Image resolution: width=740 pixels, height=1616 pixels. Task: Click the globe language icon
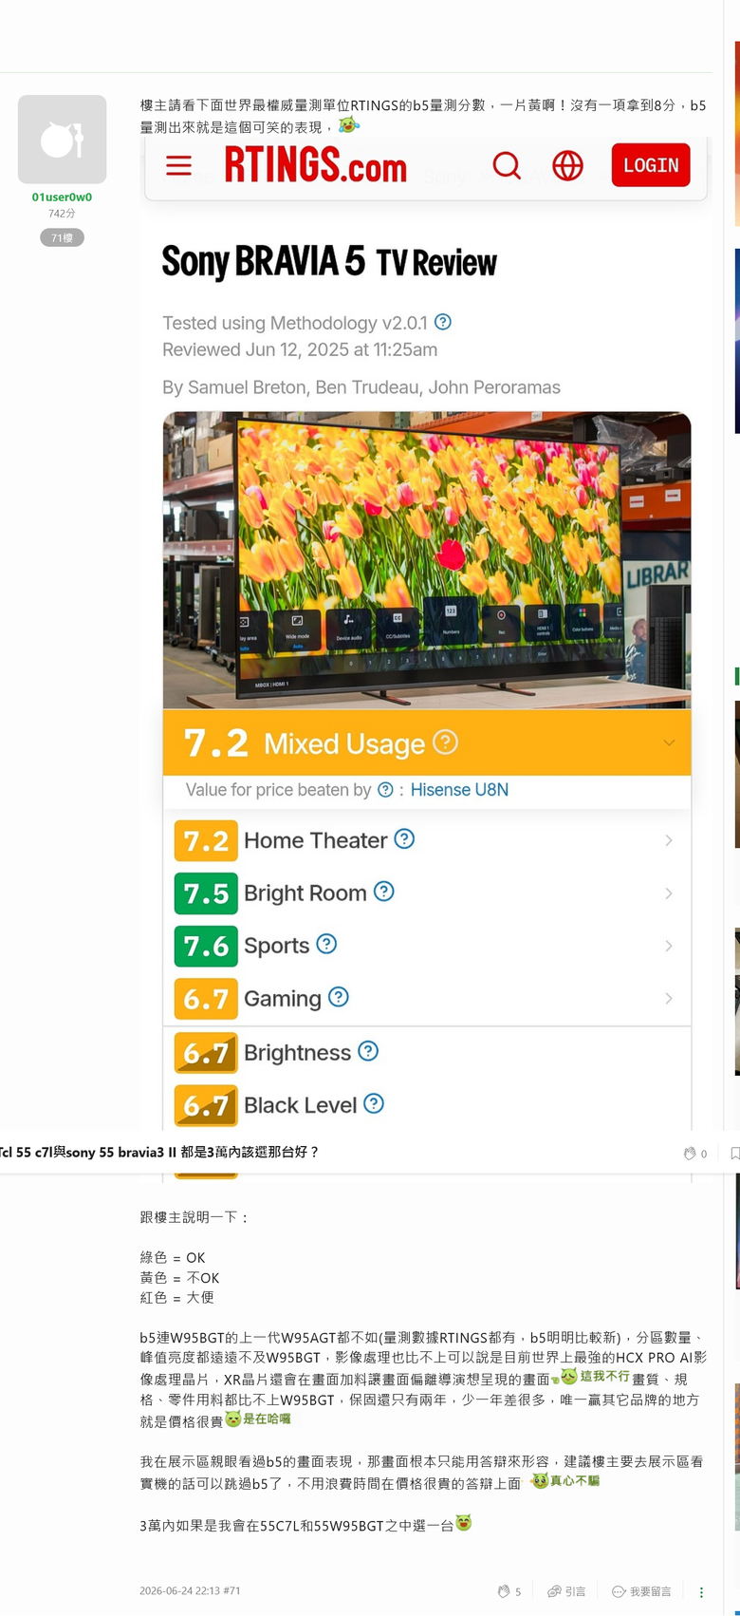coord(567,166)
